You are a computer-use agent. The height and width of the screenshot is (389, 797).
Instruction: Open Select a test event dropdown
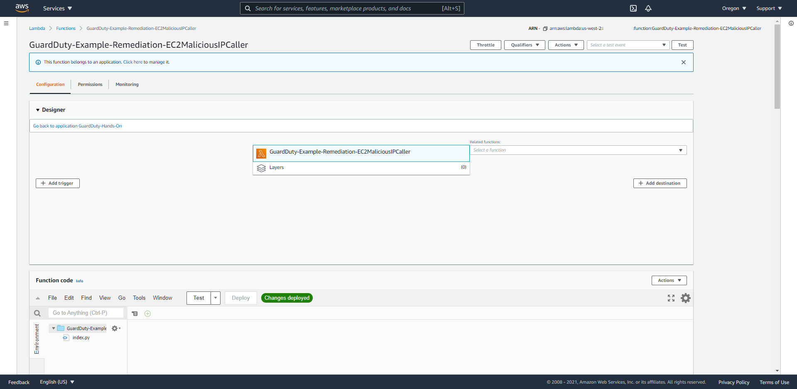[628, 45]
